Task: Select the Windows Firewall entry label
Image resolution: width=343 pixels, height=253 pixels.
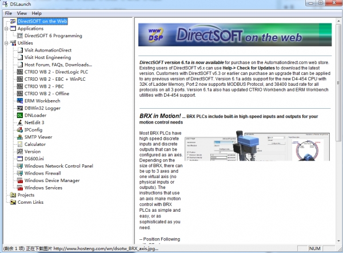Action: pos(43,173)
